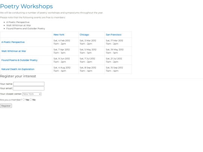Screen dimensions: 203x152
Task: Click the Poetry Workshops heading
Action: tap(26, 6)
